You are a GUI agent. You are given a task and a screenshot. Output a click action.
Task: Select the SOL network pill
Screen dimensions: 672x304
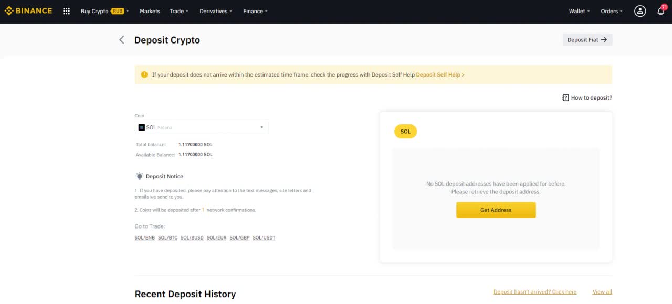(405, 132)
